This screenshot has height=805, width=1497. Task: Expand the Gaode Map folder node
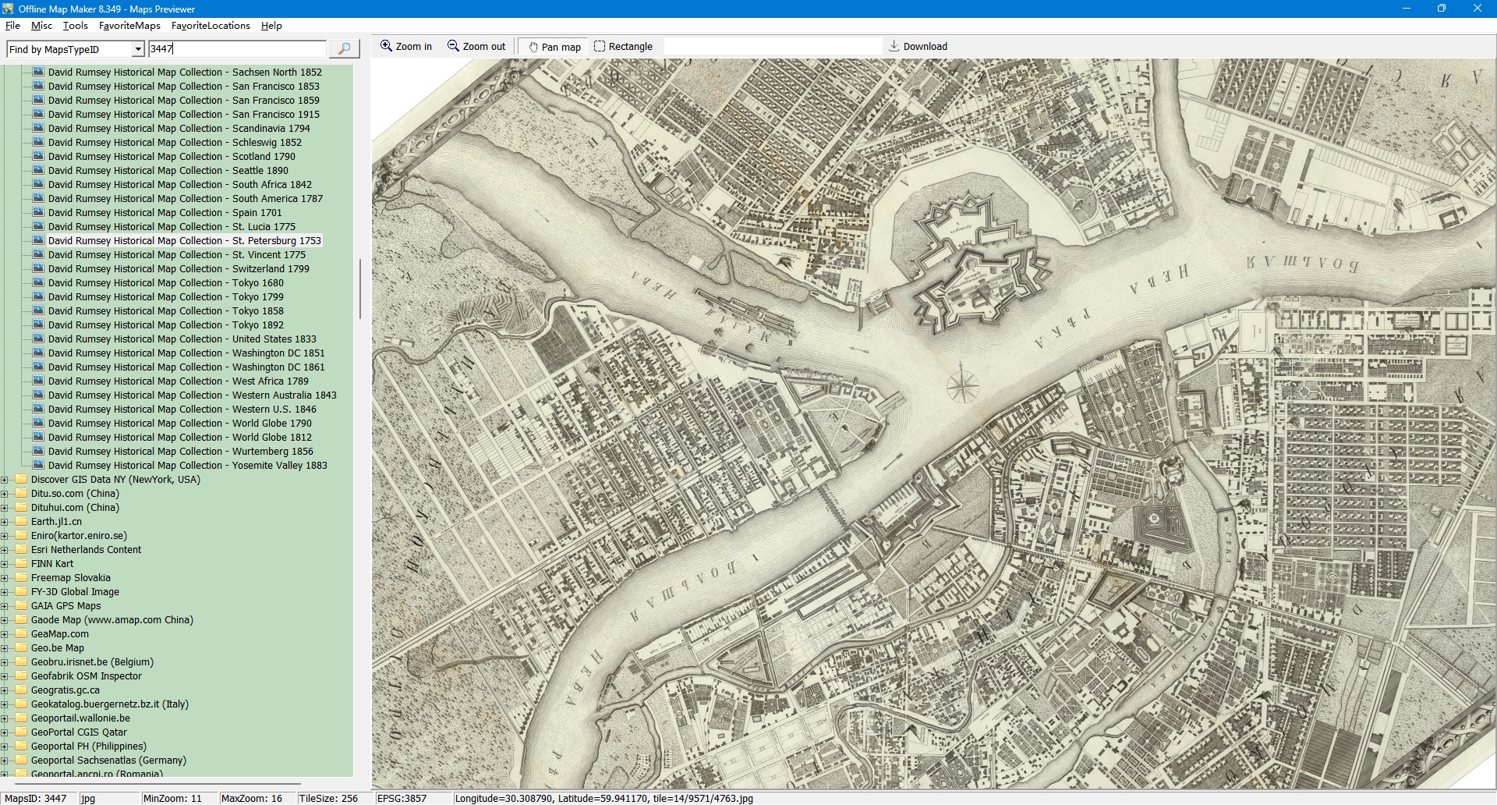tap(5, 620)
